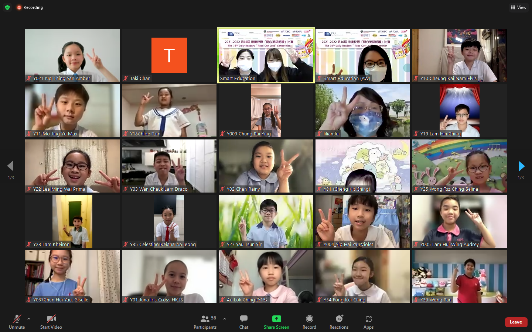Select Y22 Lee Ming Wai Prima's video tile
This screenshot has height=332, width=532.
(x=72, y=166)
